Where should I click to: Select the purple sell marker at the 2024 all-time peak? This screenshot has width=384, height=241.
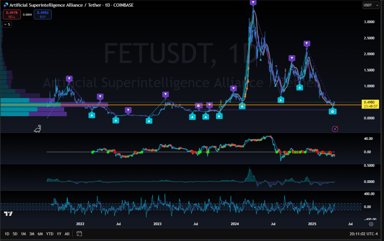(x=253, y=3)
